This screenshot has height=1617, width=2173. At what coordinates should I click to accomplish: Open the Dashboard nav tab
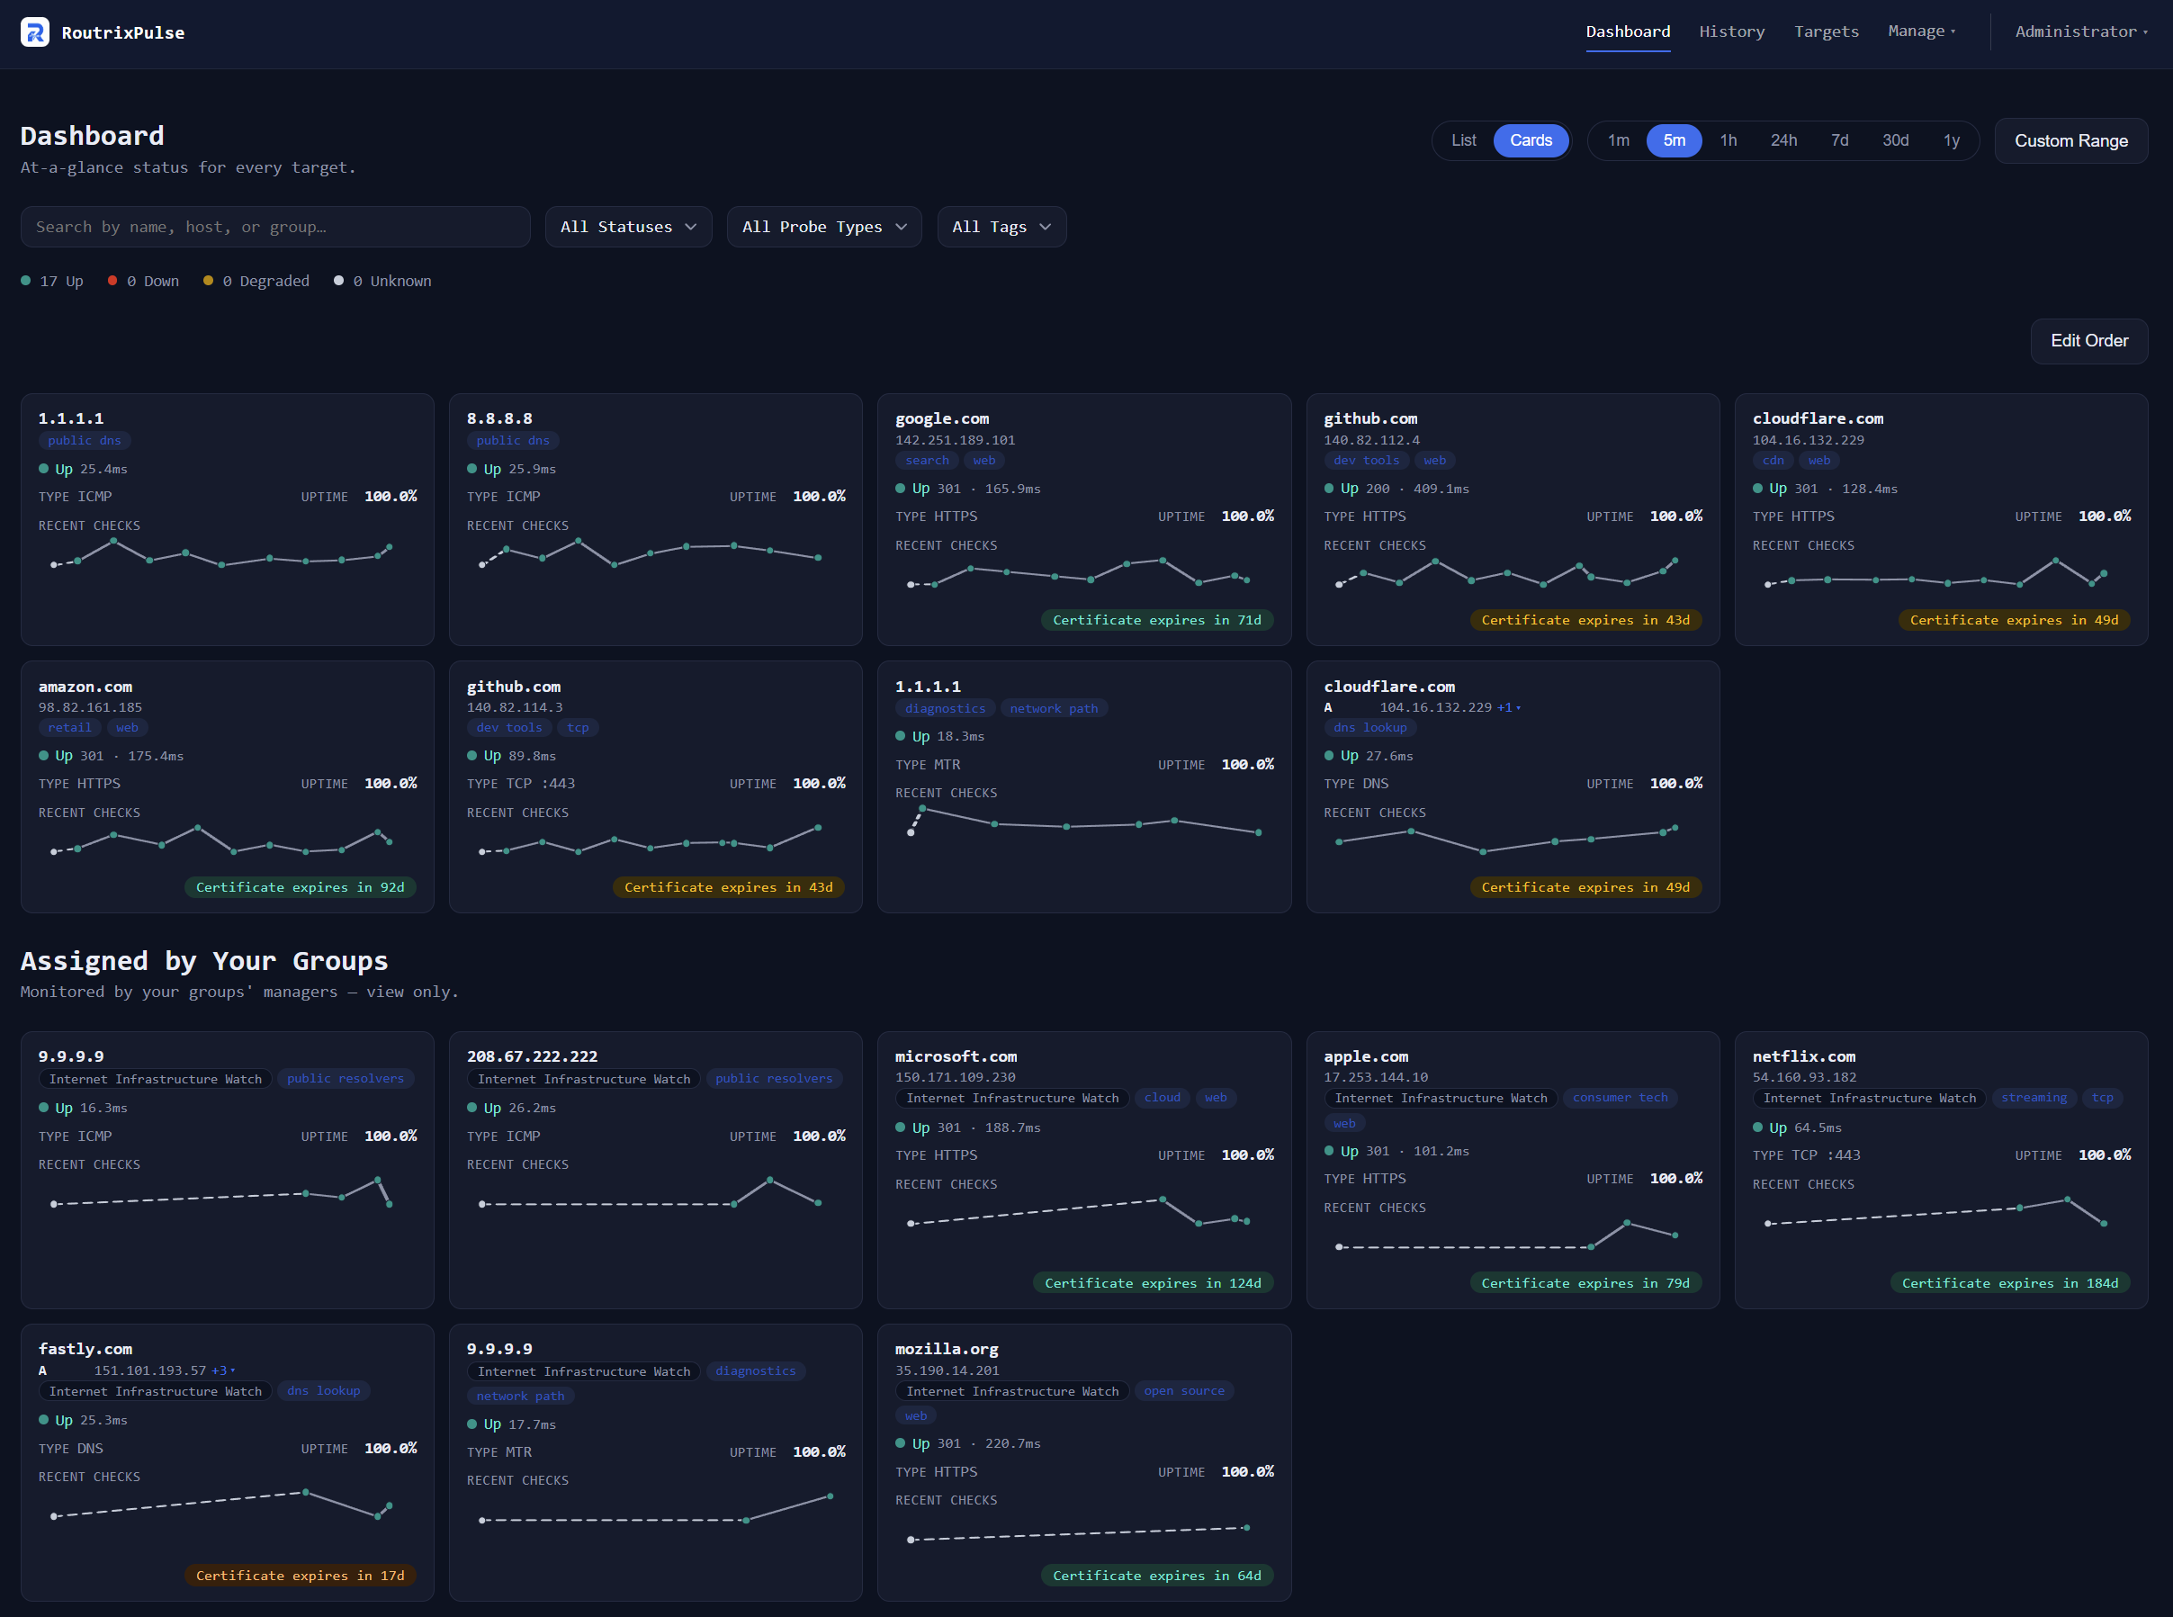click(1628, 31)
